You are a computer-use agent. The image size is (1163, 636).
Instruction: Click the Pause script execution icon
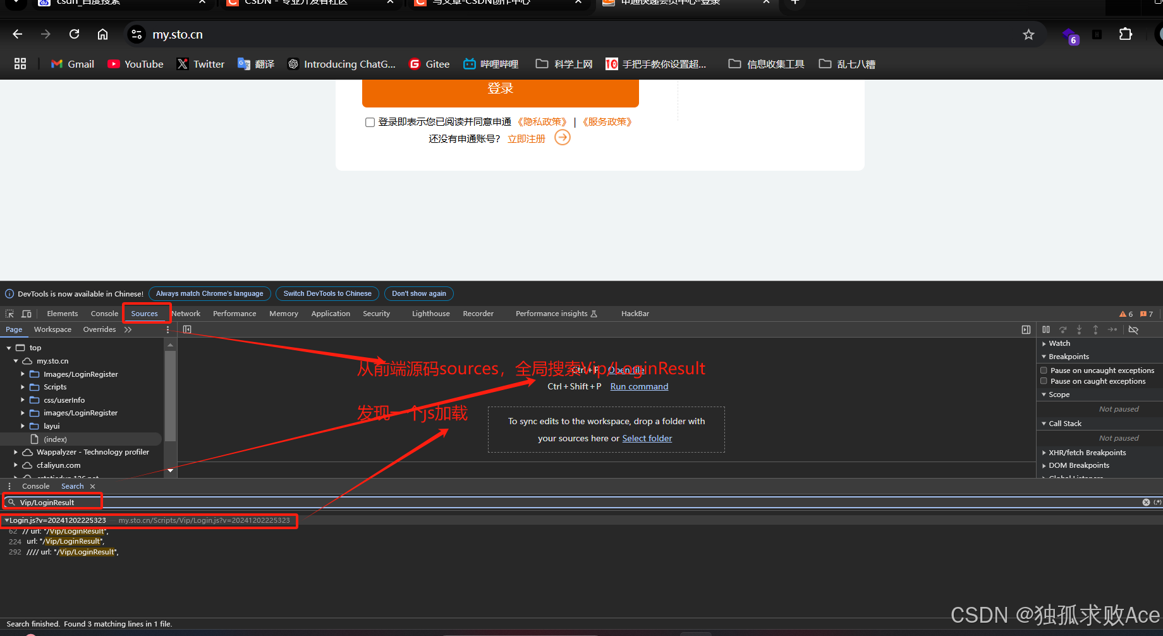(1046, 329)
